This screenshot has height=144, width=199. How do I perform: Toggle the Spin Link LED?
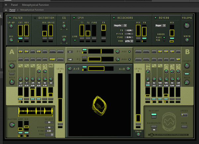[75, 40]
